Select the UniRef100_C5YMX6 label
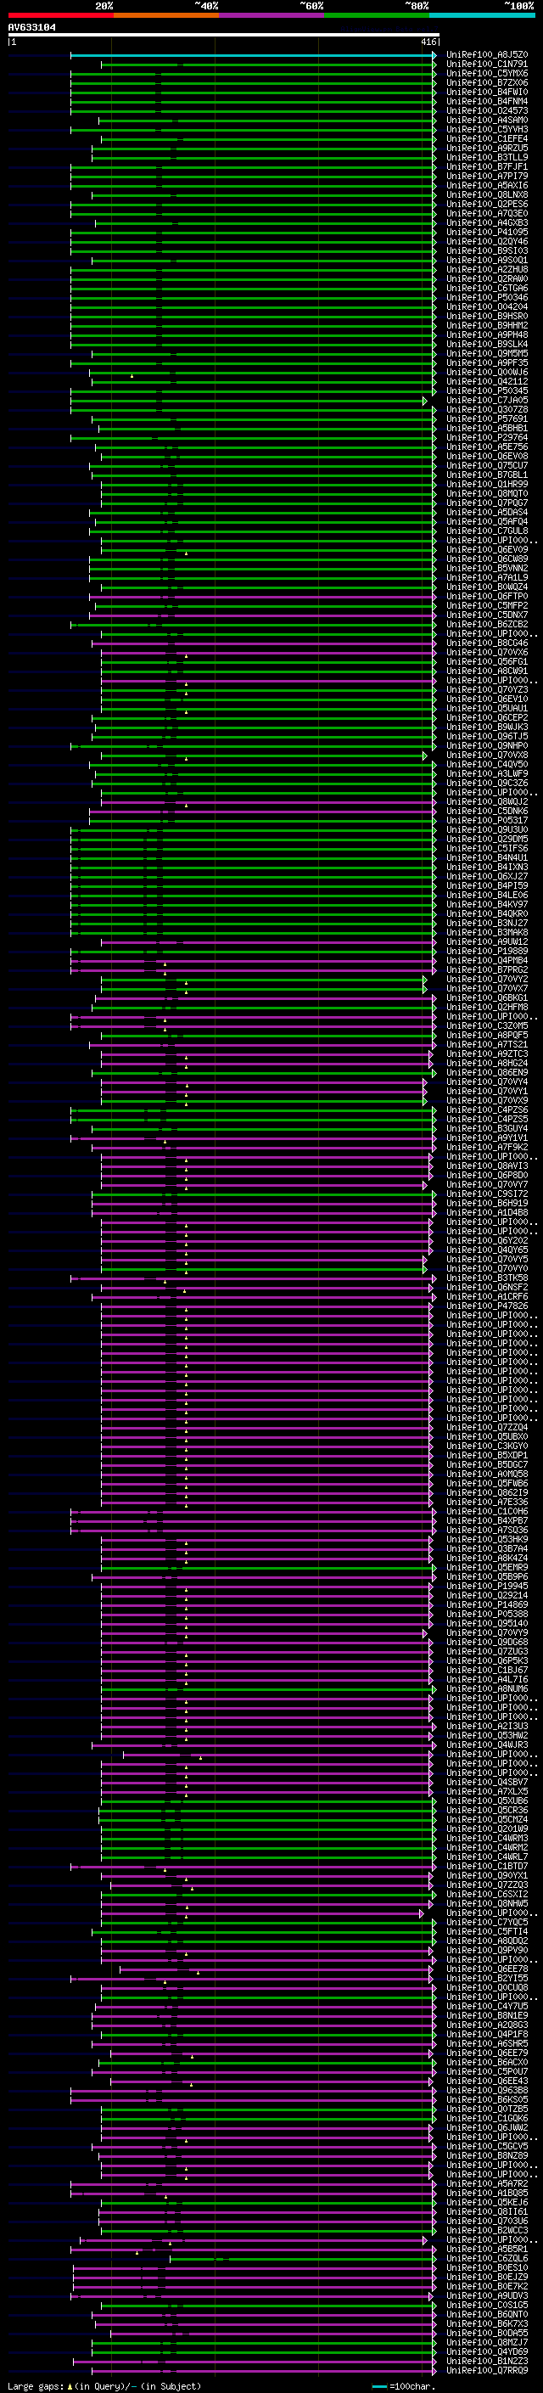The width and height of the screenshot is (543, 2393). coord(487,73)
